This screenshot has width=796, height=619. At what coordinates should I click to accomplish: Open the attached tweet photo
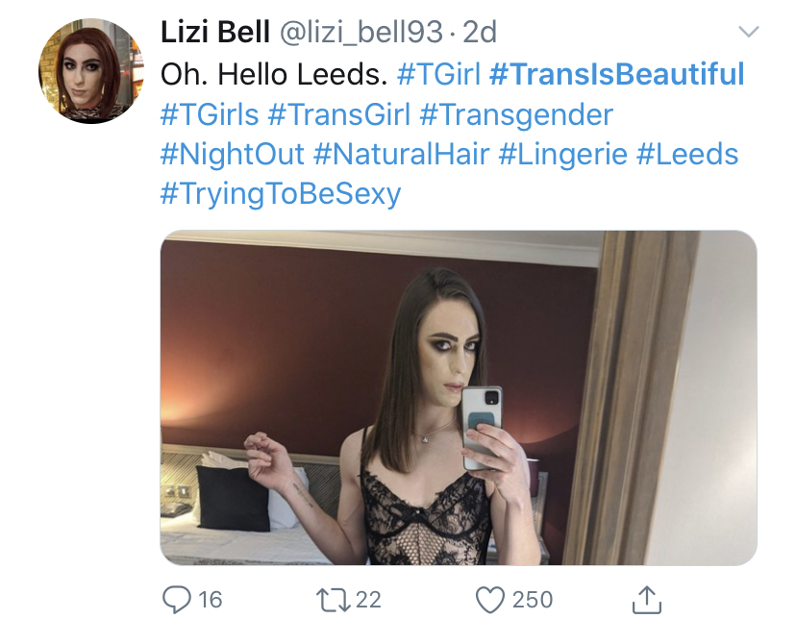pyautogui.click(x=459, y=398)
